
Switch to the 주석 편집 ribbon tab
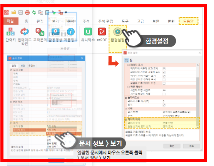pyautogui.click(x=105, y=21)
